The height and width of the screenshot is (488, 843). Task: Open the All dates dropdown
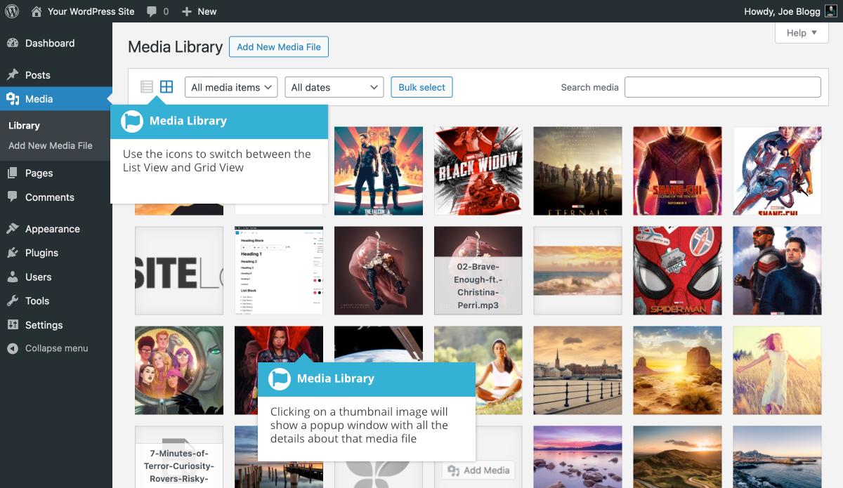334,87
